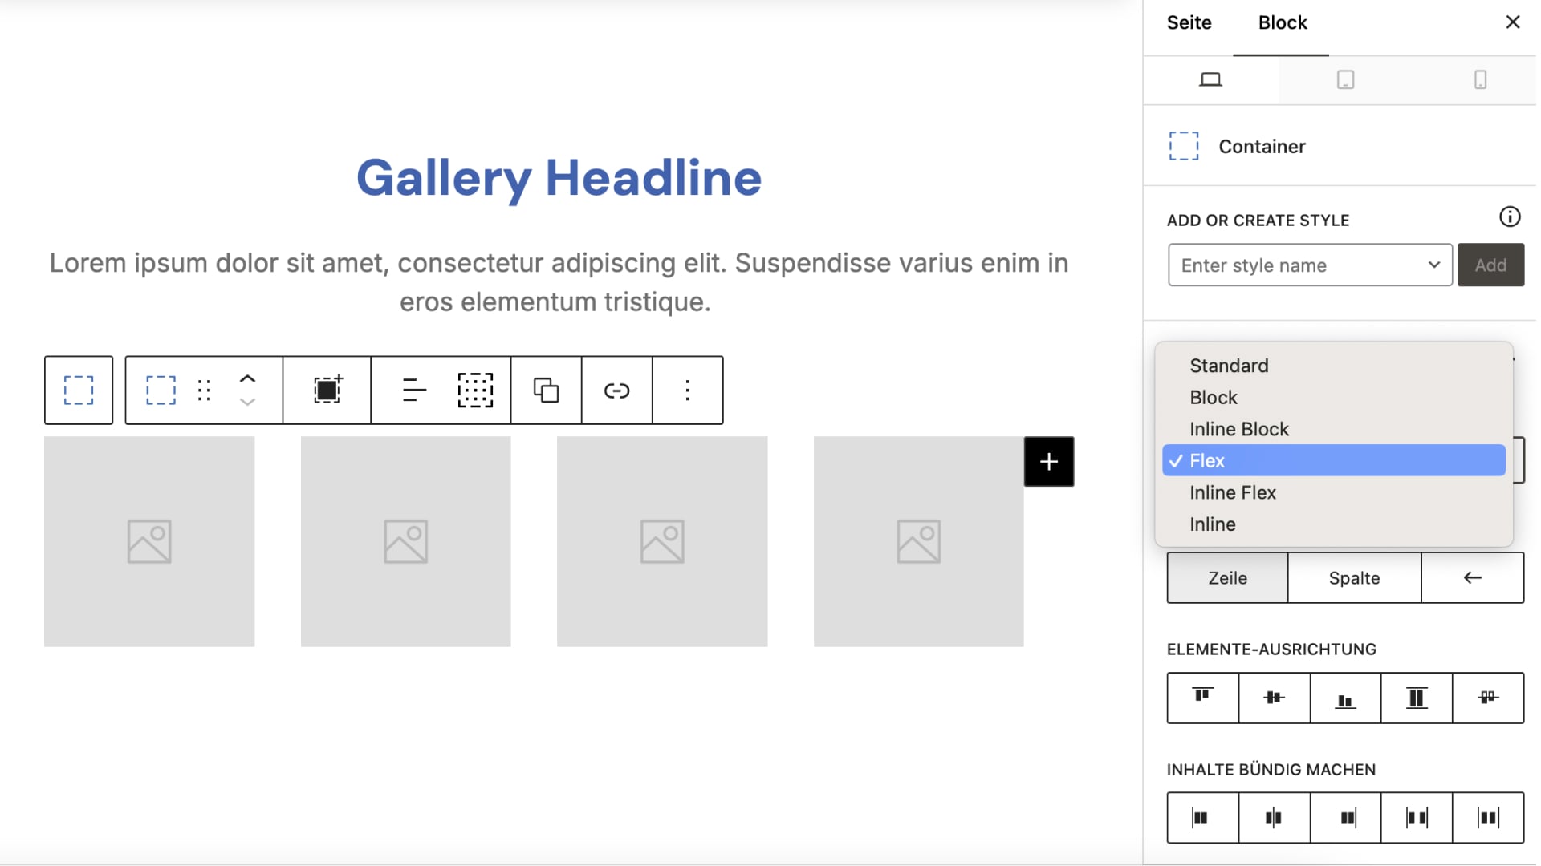Select the Spalte orientation option
1541x866 pixels.
click(x=1353, y=577)
